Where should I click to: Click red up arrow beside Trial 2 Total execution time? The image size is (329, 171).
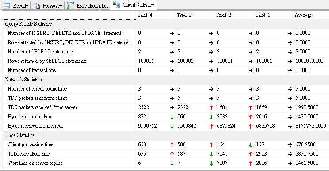[251, 154]
